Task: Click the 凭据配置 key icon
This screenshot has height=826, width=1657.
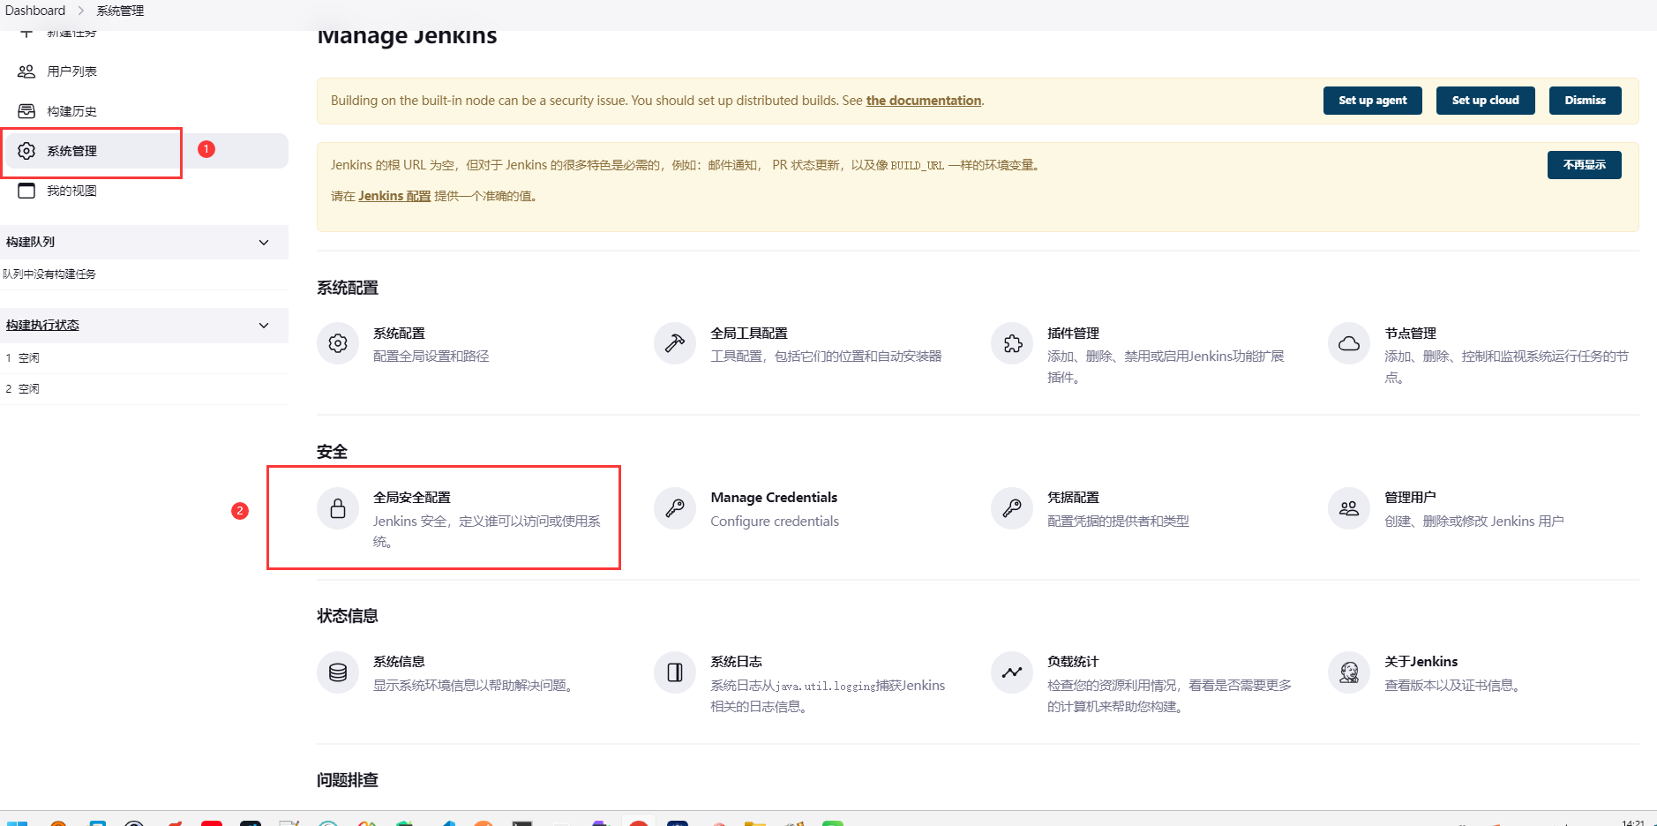Action: tap(1012, 508)
